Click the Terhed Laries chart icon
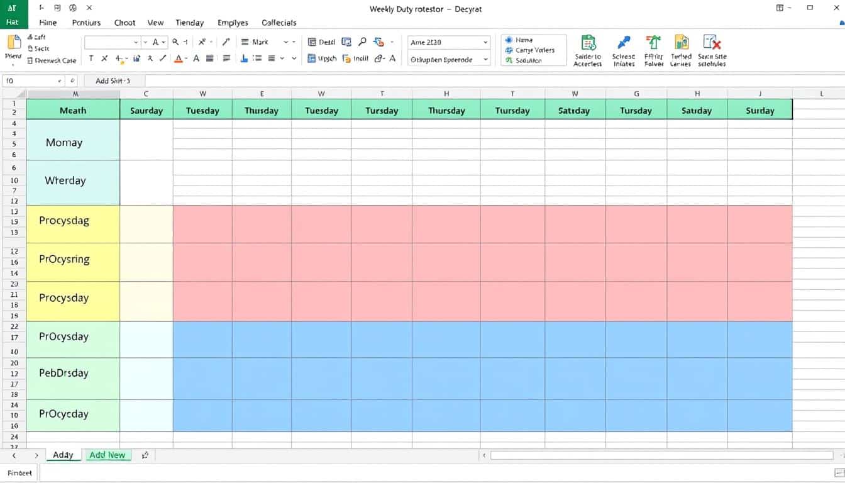The image size is (845, 483). pos(681,43)
